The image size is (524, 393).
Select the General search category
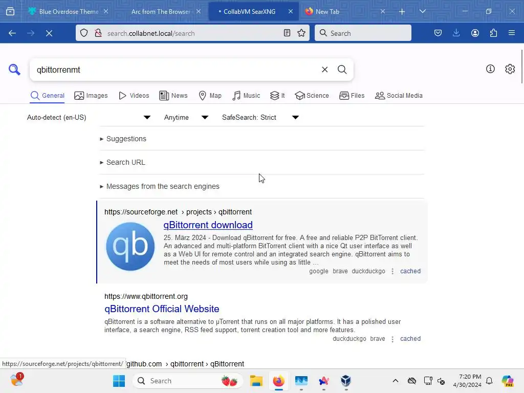point(48,96)
